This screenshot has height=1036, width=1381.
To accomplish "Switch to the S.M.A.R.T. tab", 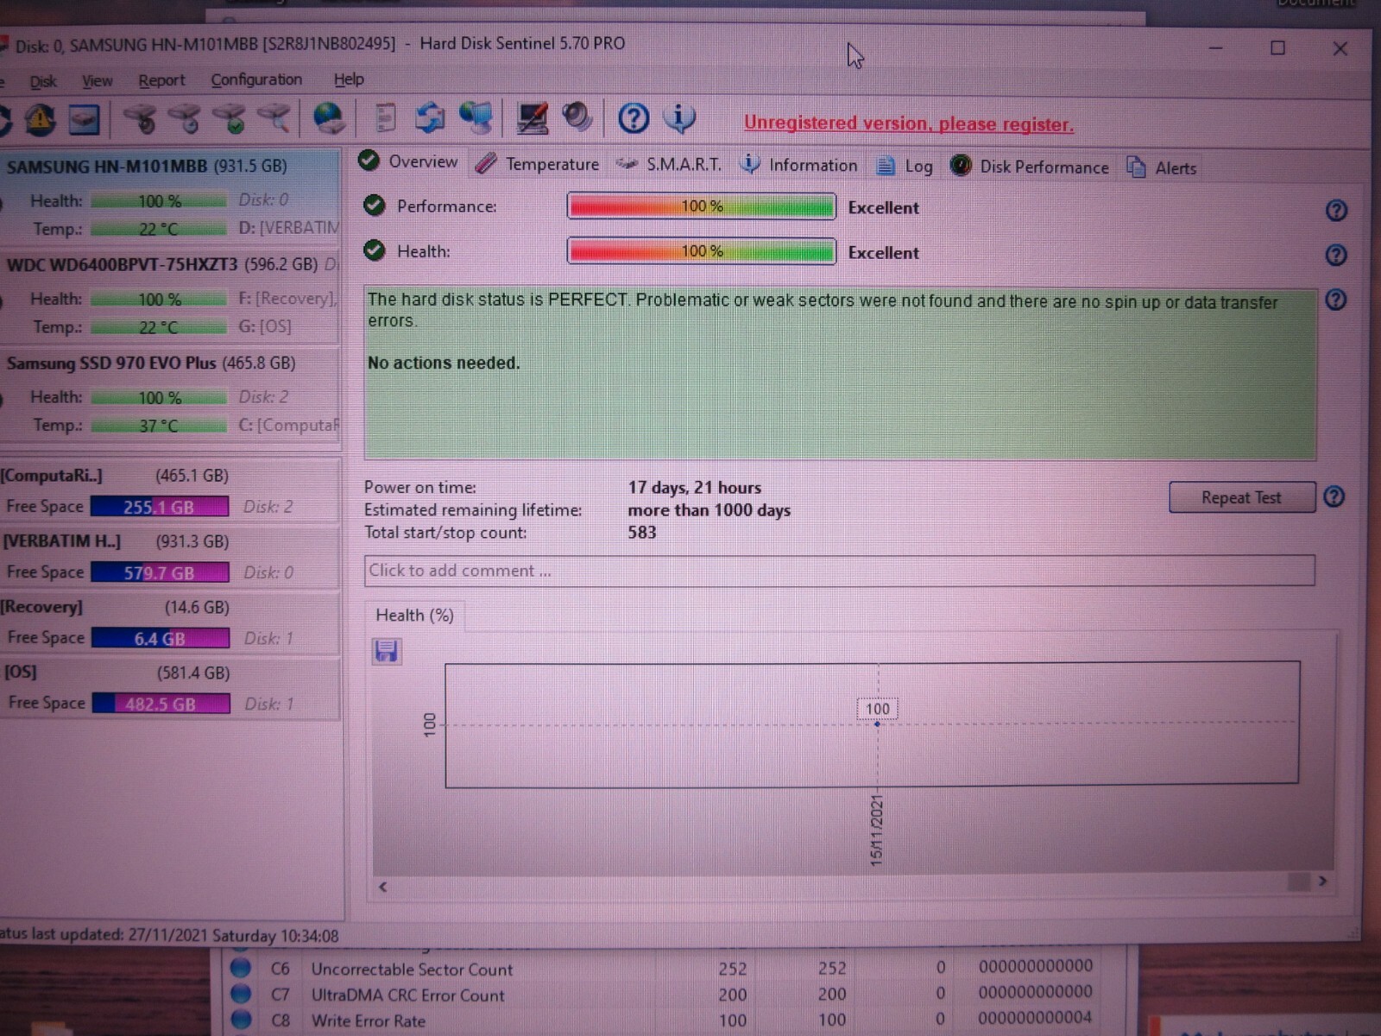I will click(x=669, y=164).
